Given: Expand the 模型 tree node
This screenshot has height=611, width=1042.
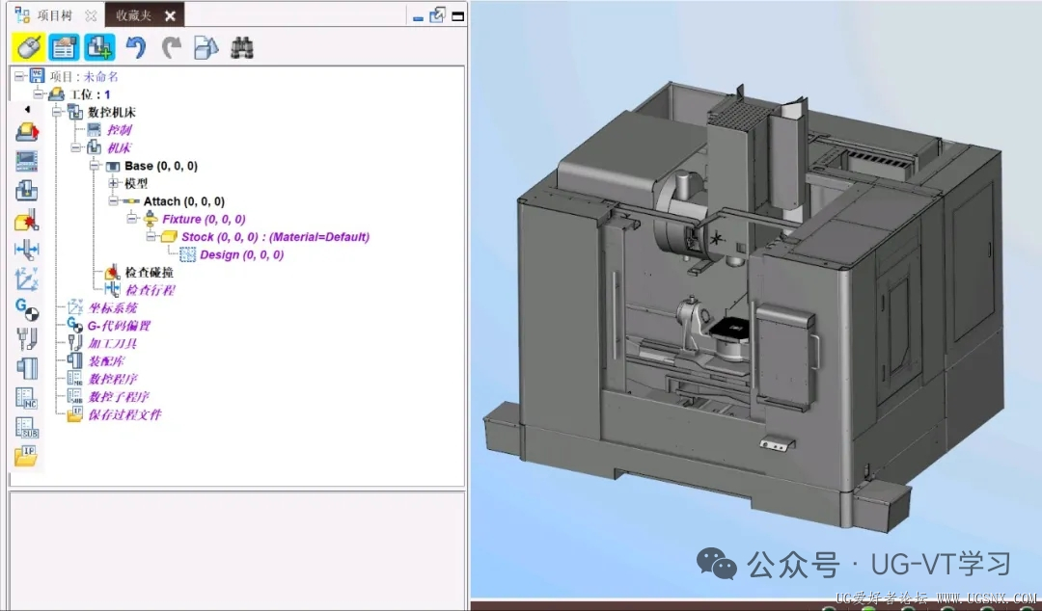Looking at the screenshot, I should click(113, 183).
